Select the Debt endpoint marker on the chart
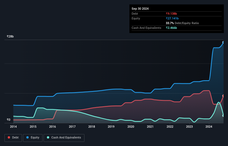228x146 pixels. click(x=223, y=96)
